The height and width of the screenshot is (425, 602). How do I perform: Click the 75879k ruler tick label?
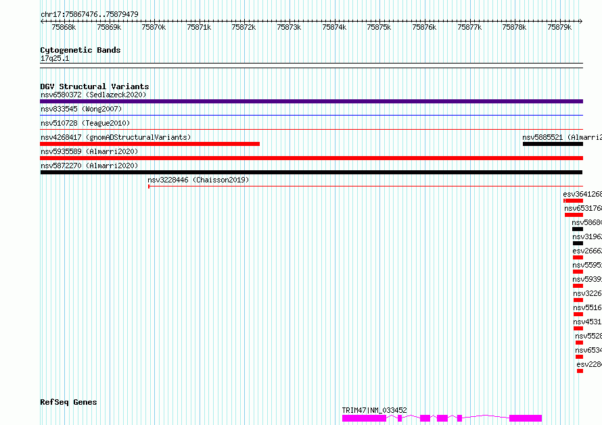pos(559,27)
